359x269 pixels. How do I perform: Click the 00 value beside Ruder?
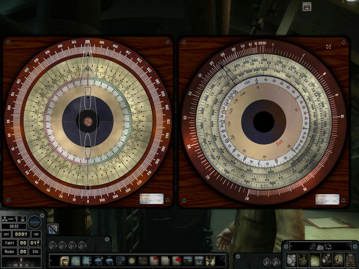tap(23, 251)
